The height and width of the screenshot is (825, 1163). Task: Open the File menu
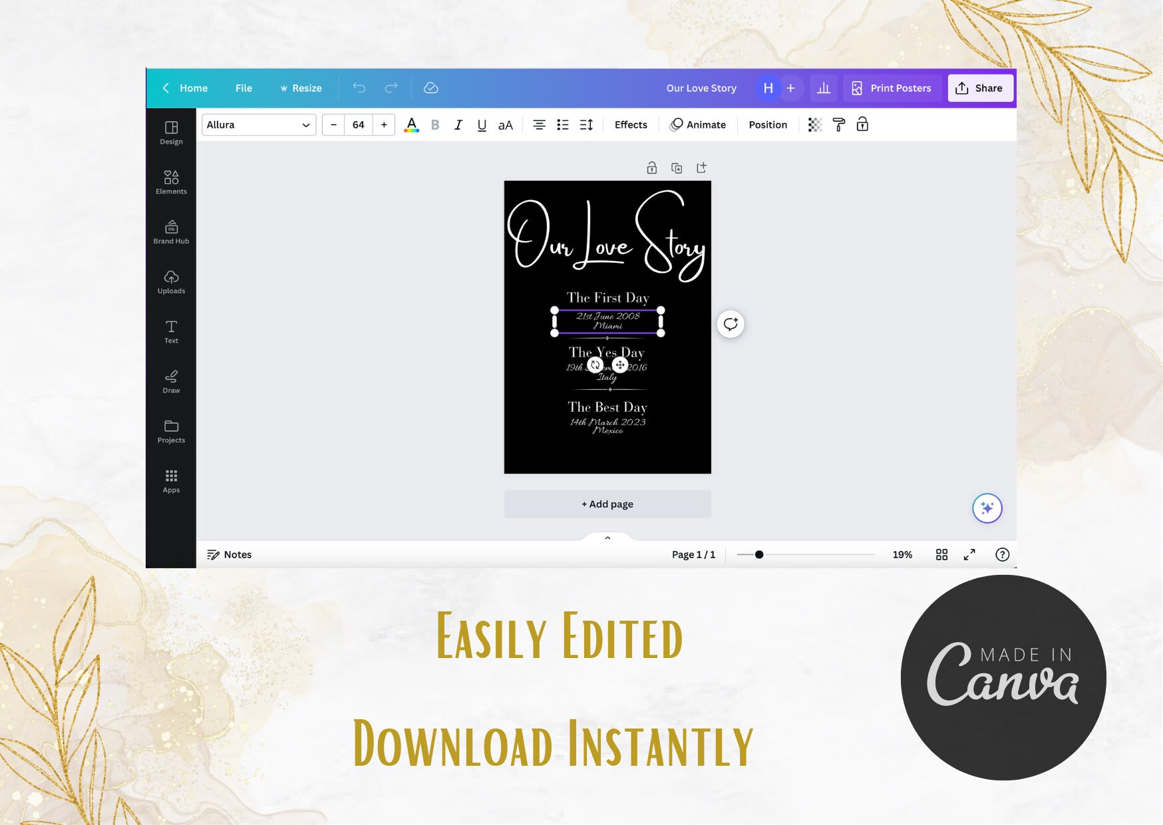(x=244, y=88)
